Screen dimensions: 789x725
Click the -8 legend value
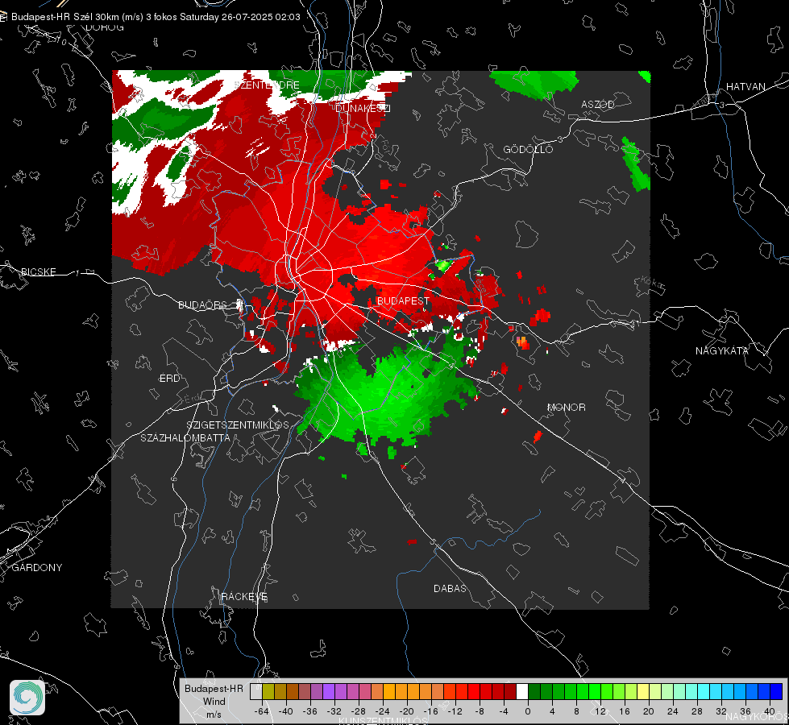click(x=479, y=711)
